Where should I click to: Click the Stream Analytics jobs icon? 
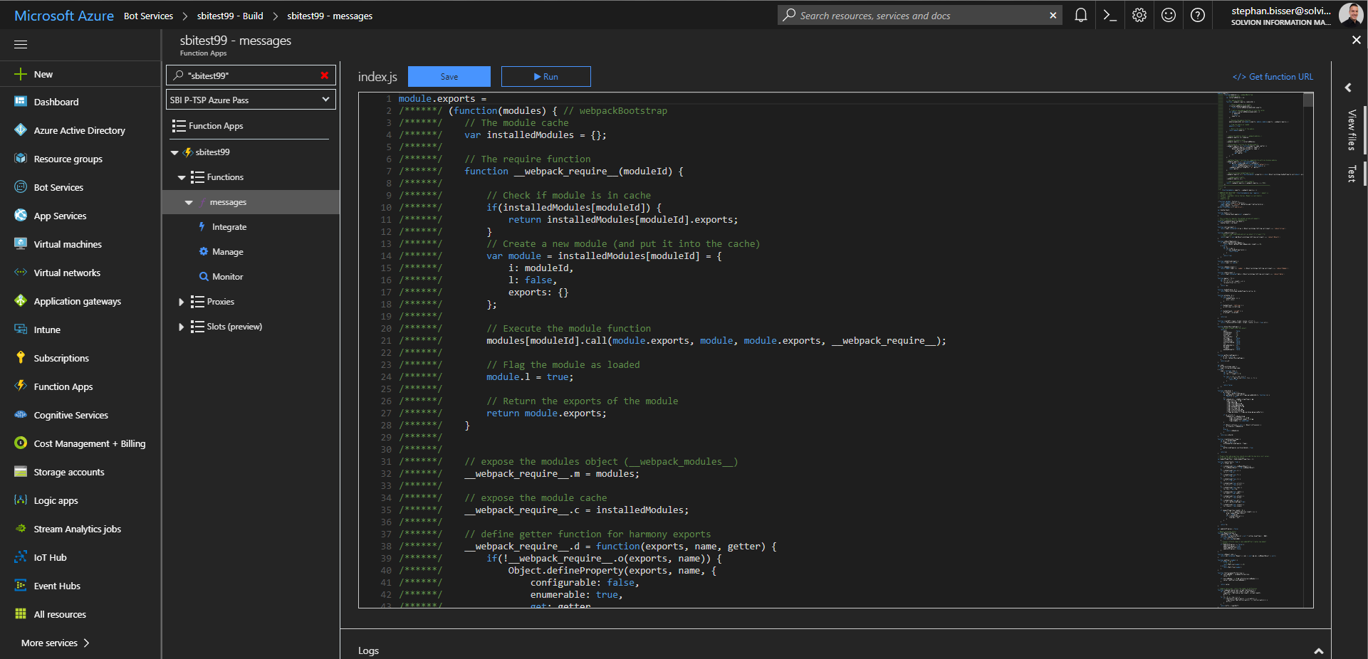(21, 529)
